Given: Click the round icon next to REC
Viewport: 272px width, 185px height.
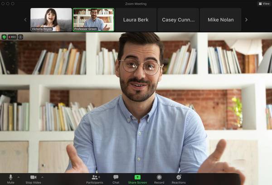Looking at the screenshot, I should click(x=20, y=37).
